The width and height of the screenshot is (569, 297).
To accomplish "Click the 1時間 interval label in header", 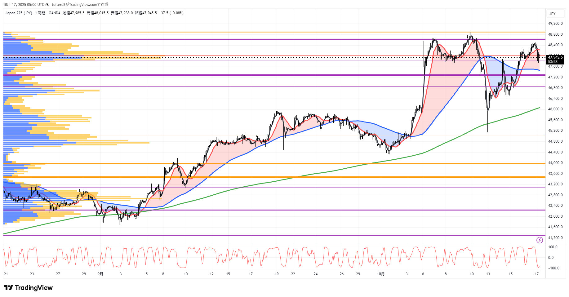I will tap(40, 13).
